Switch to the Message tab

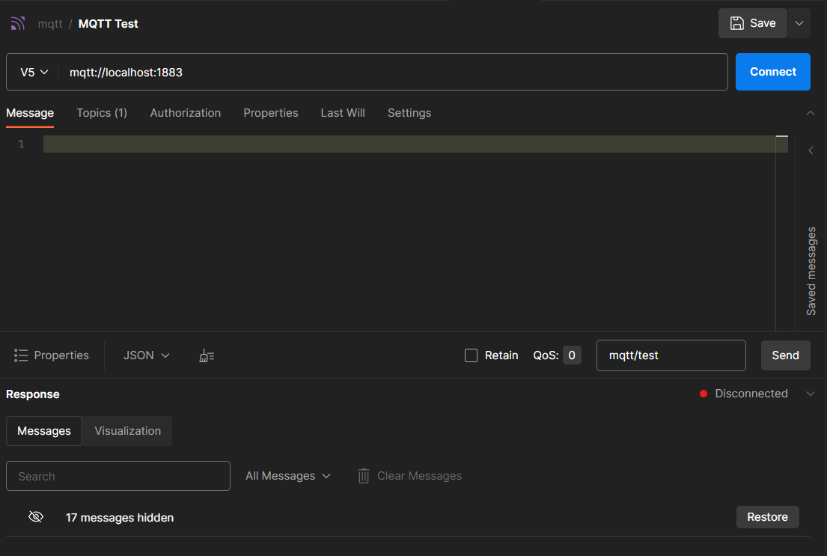click(x=30, y=113)
